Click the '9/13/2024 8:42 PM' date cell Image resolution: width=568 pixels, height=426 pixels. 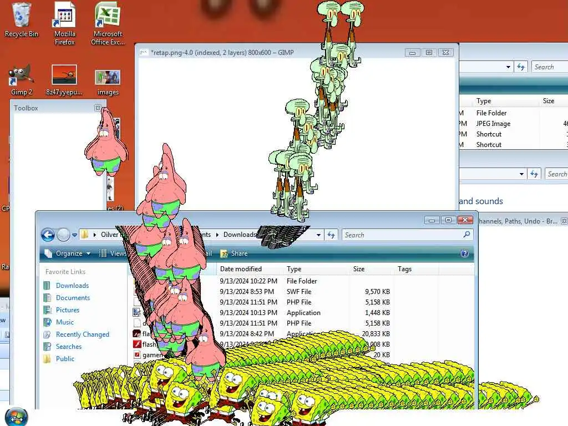[247, 333]
